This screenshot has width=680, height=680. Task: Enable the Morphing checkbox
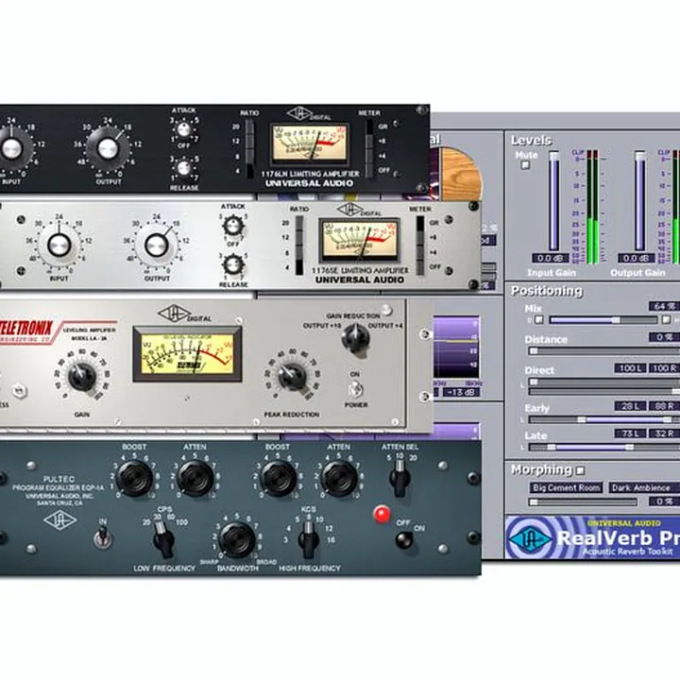[580, 470]
